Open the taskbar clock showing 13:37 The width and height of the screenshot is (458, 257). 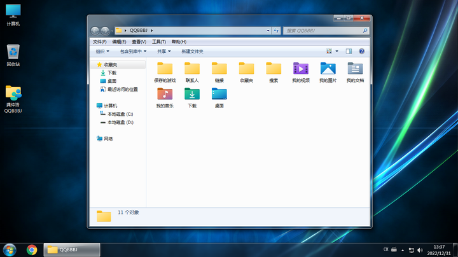pos(439,250)
